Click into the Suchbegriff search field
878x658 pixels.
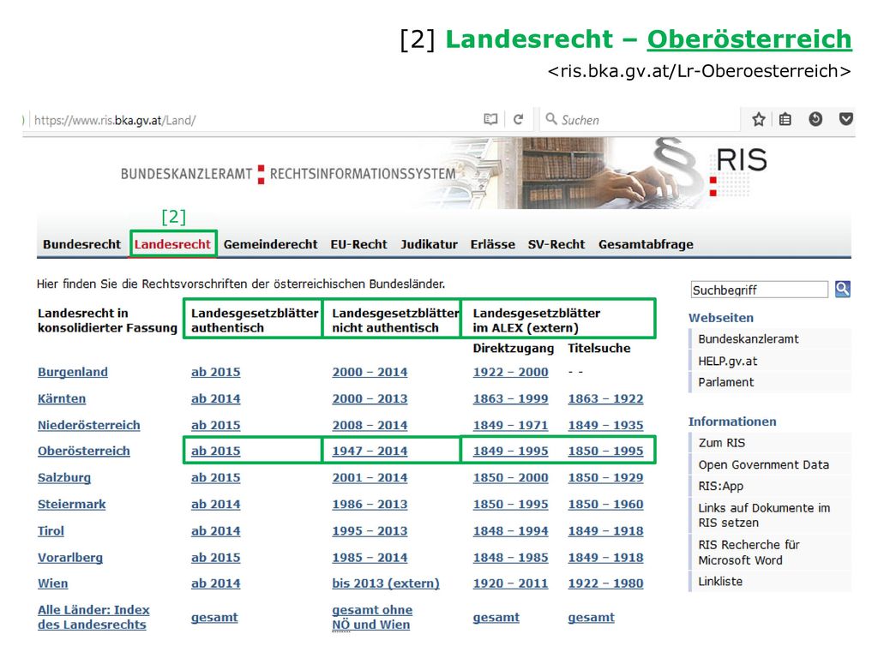pyautogui.click(x=760, y=290)
